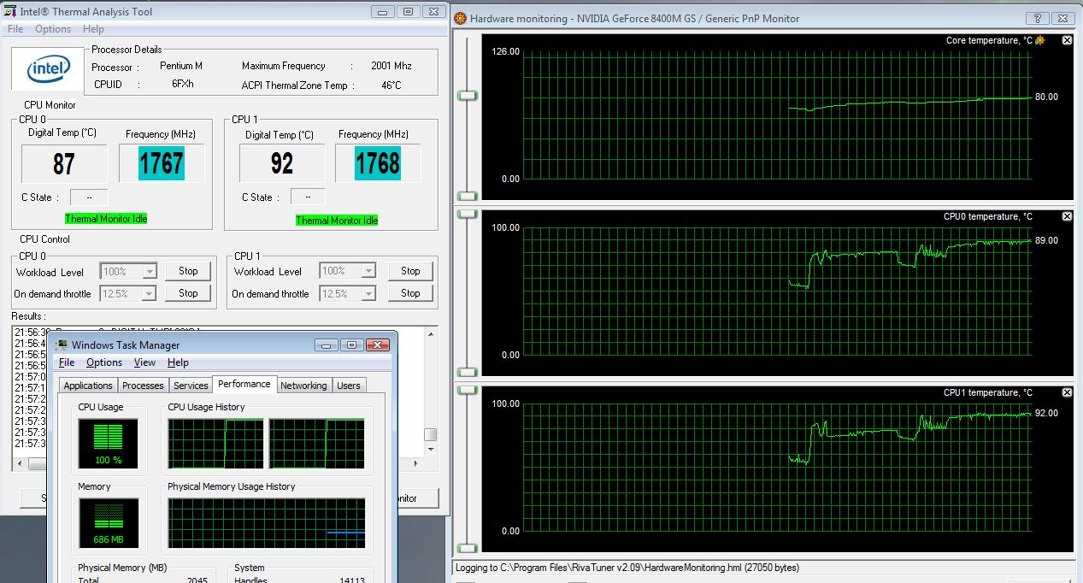The width and height of the screenshot is (1083, 583).
Task: Stop the CPU 1 workload
Action: [410, 271]
